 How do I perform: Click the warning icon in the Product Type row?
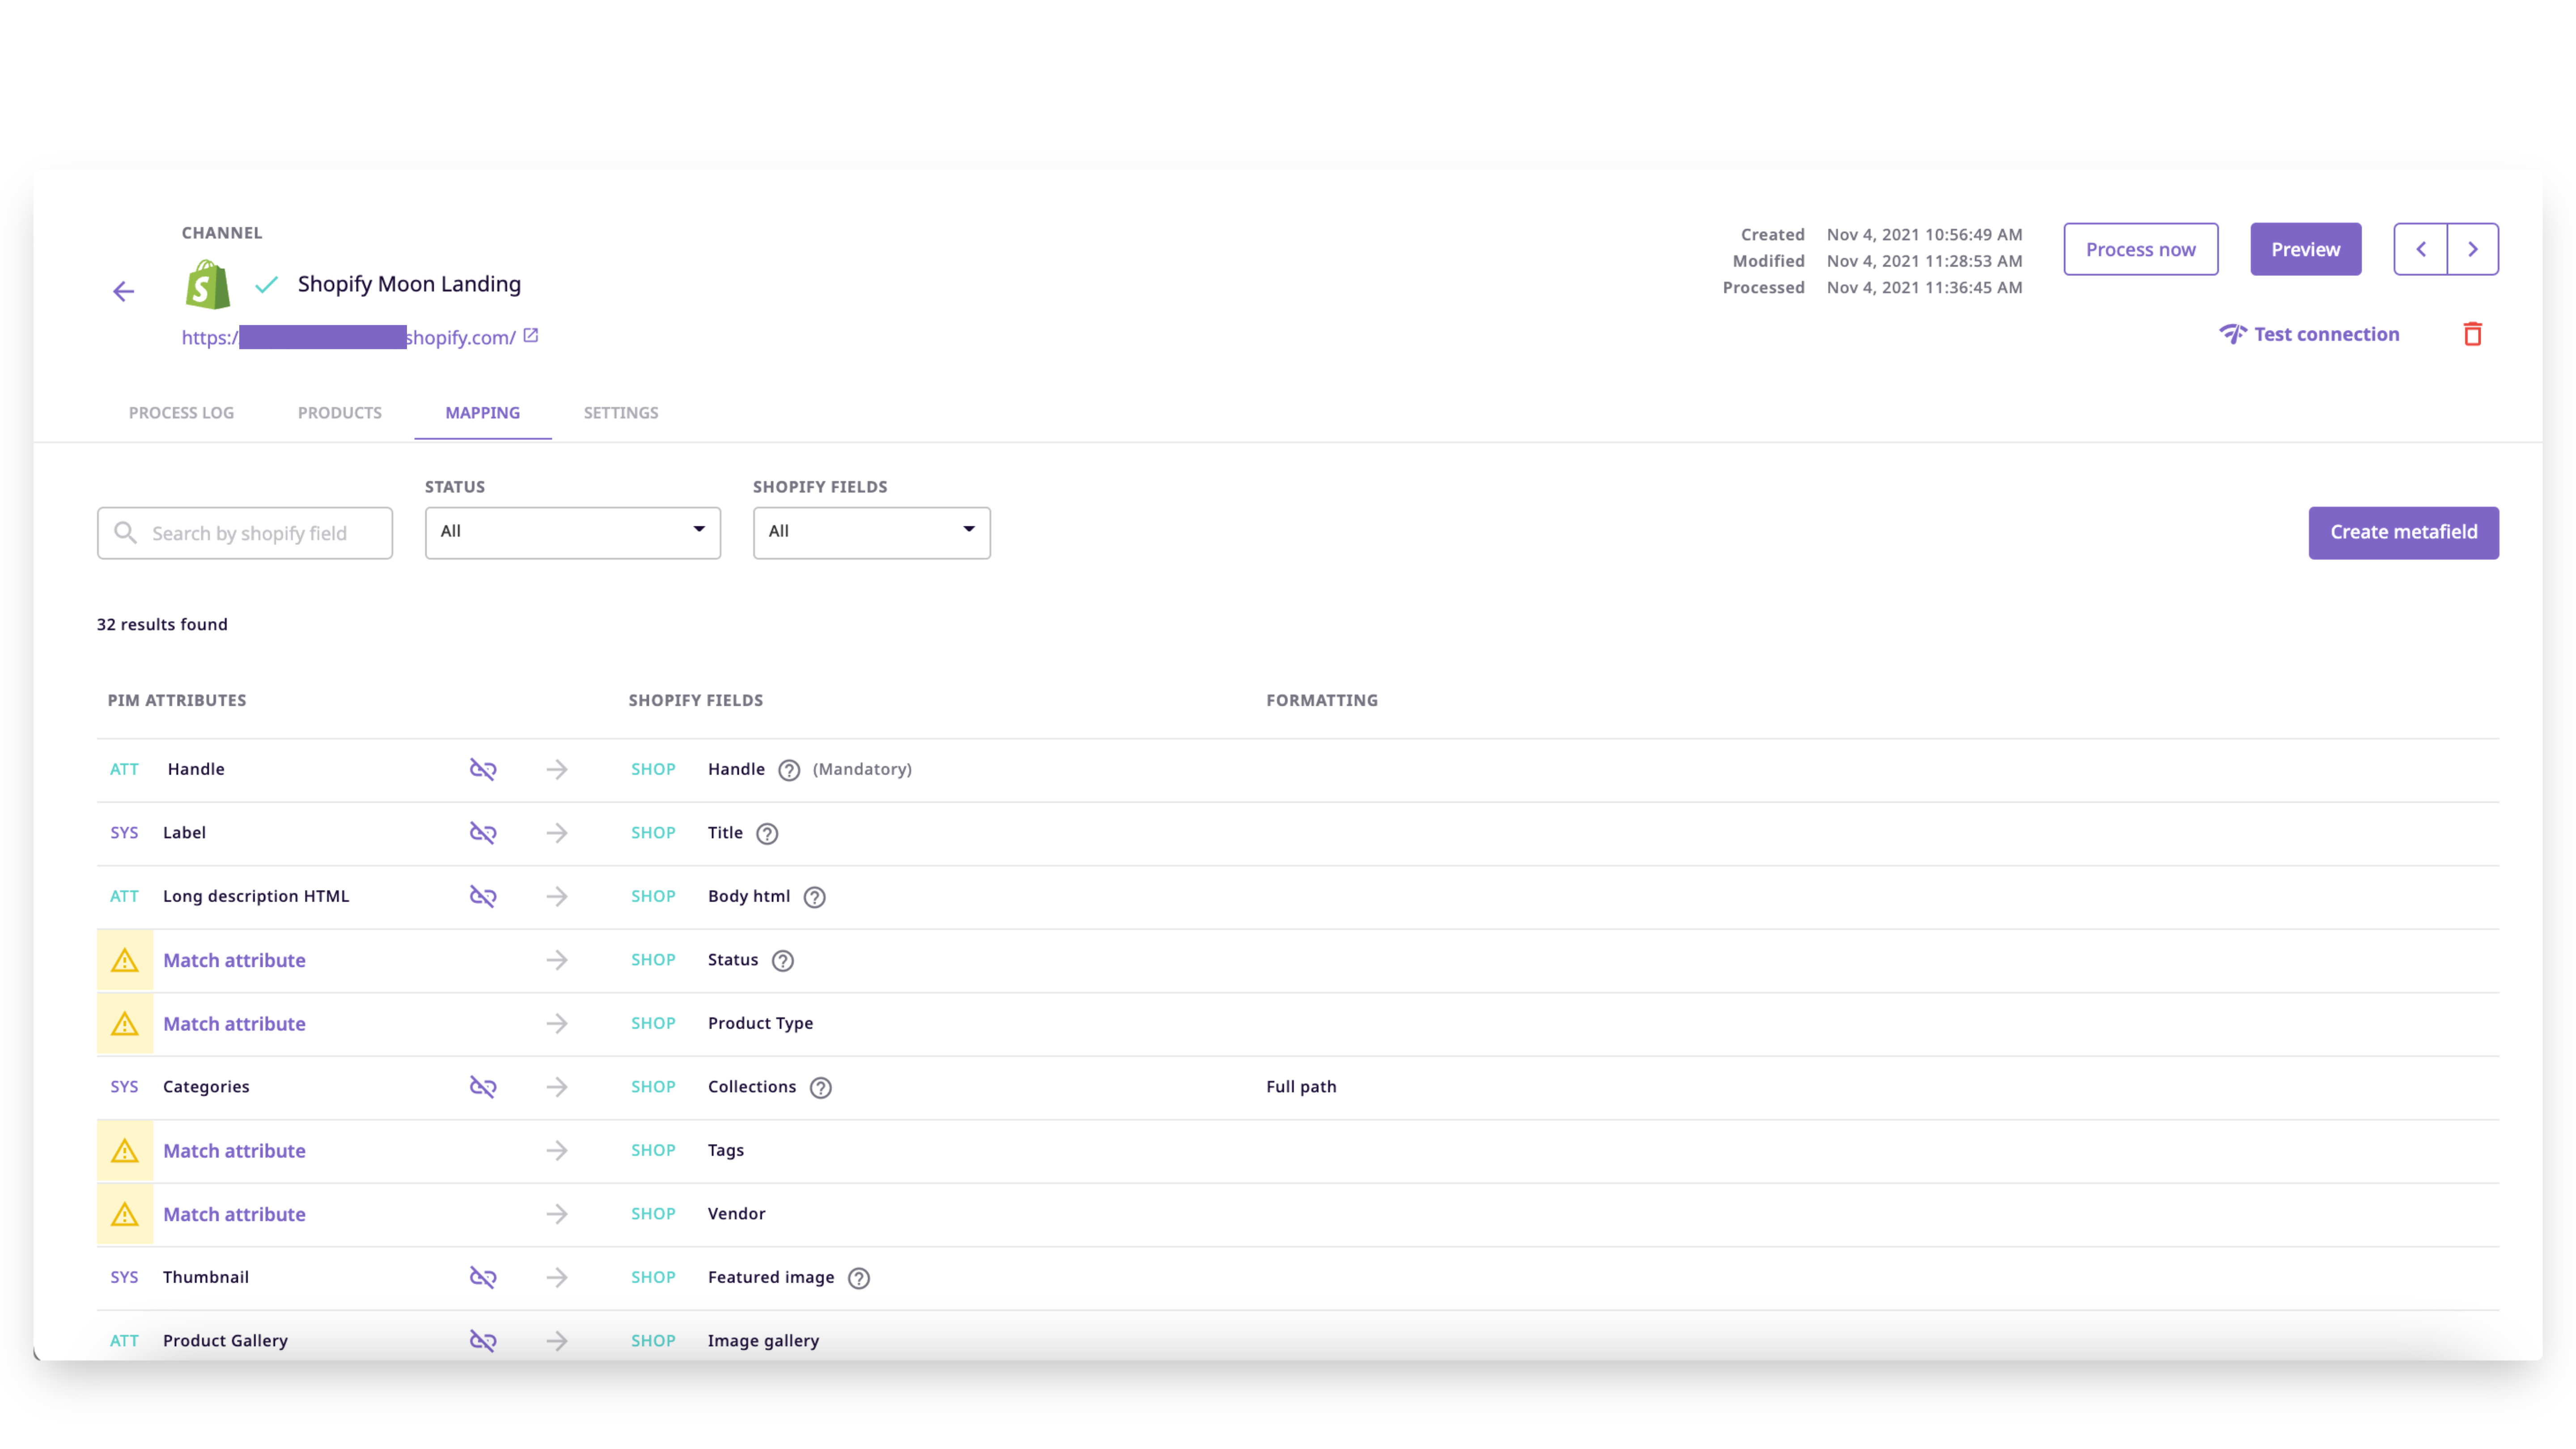pyautogui.click(x=125, y=1024)
